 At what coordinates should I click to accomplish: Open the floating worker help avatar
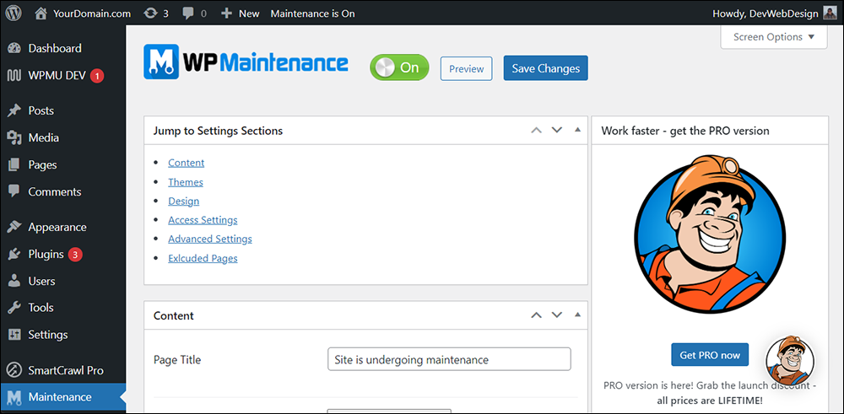coord(789,361)
